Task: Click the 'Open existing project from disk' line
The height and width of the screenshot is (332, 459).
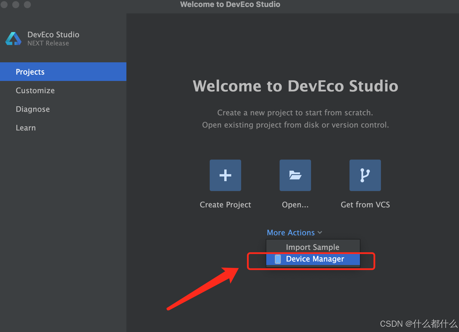Action: [x=295, y=125]
